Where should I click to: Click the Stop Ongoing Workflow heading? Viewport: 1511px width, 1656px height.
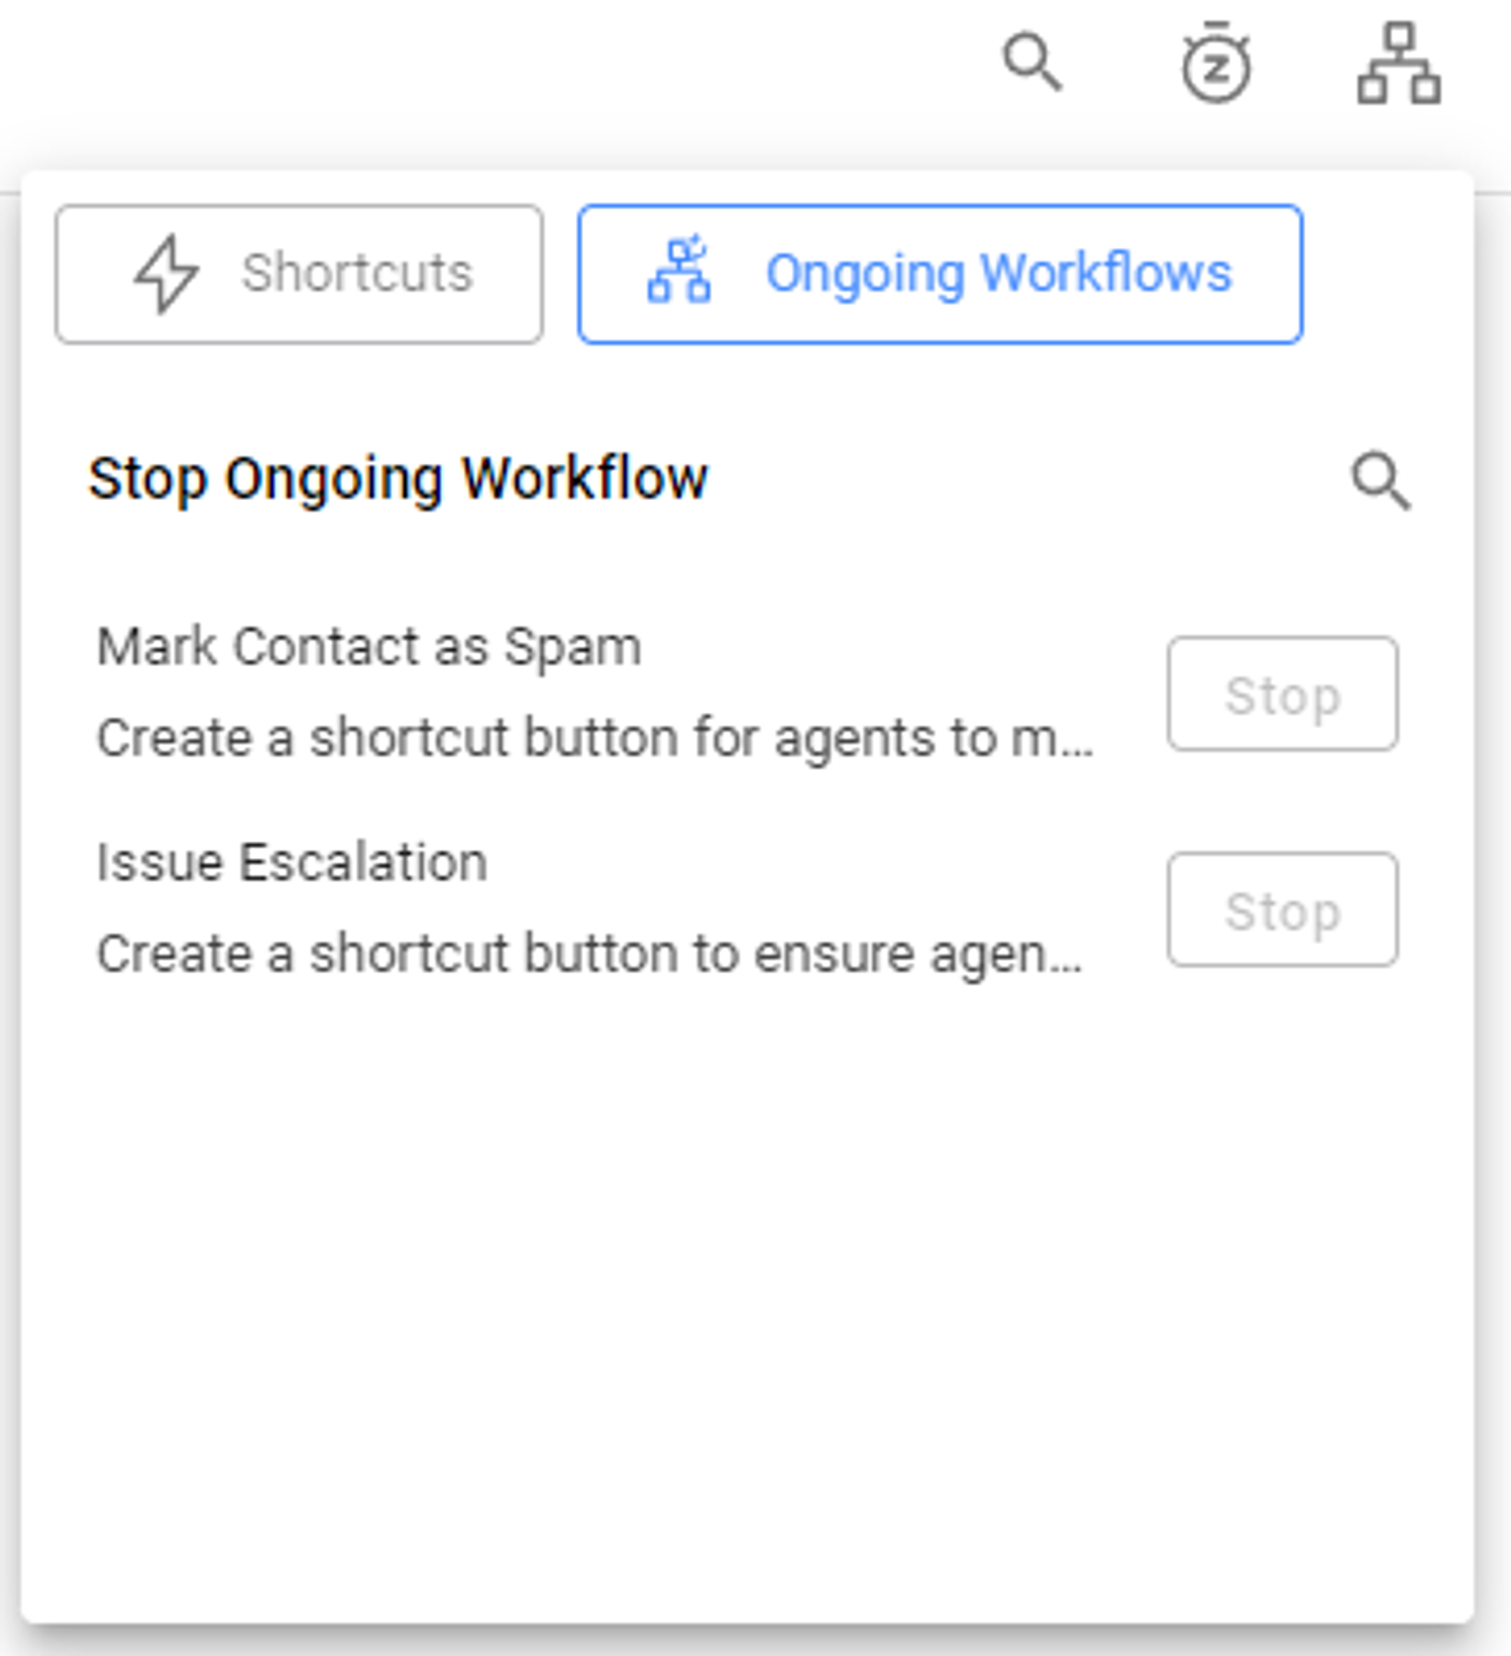coord(397,478)
